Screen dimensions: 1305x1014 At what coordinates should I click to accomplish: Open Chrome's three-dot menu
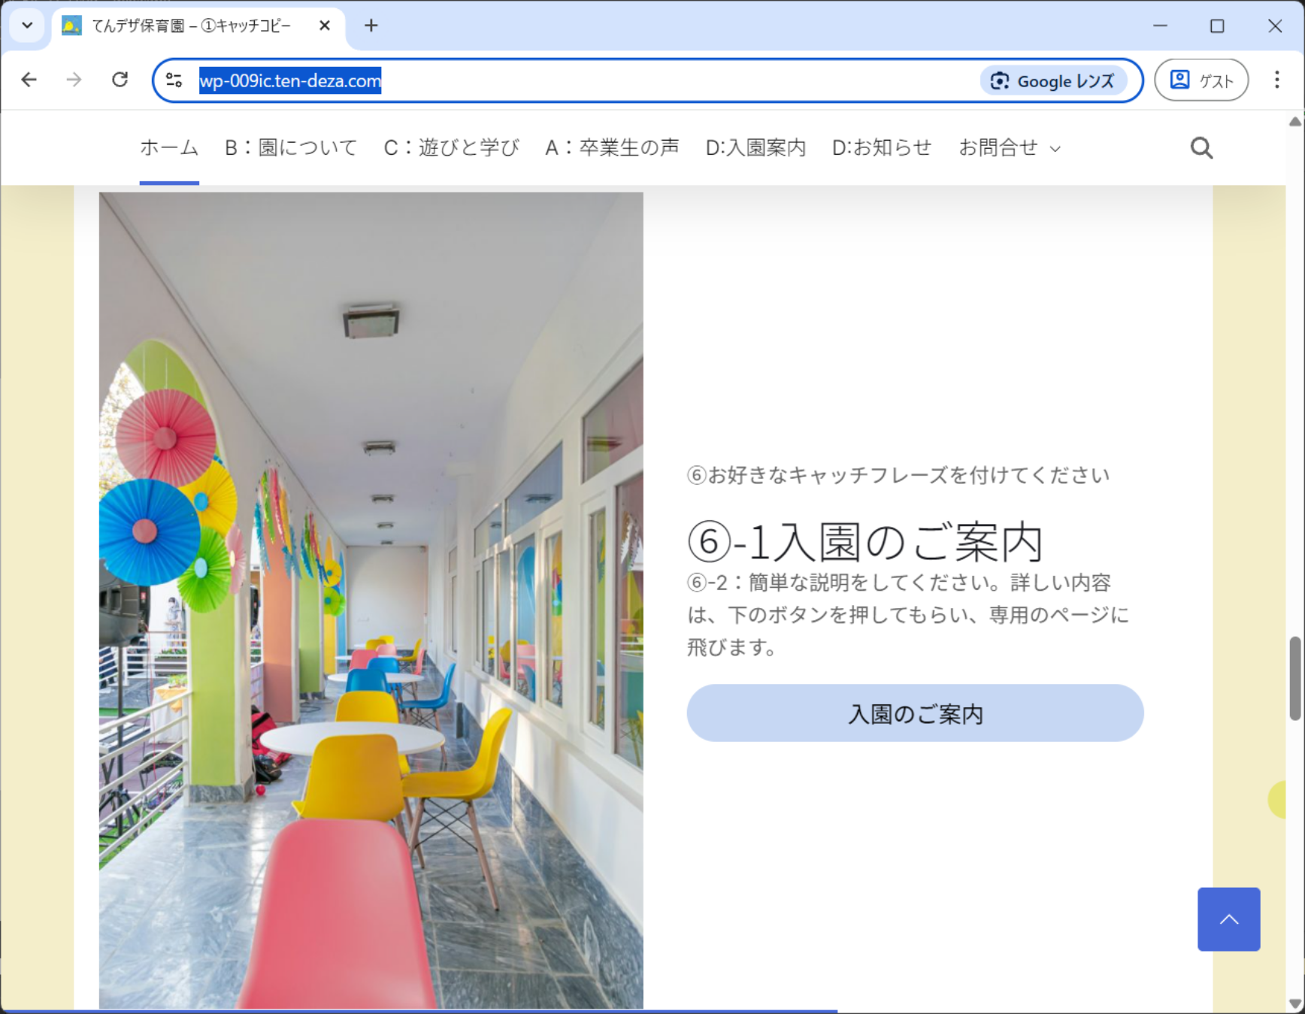point(1276,80)
